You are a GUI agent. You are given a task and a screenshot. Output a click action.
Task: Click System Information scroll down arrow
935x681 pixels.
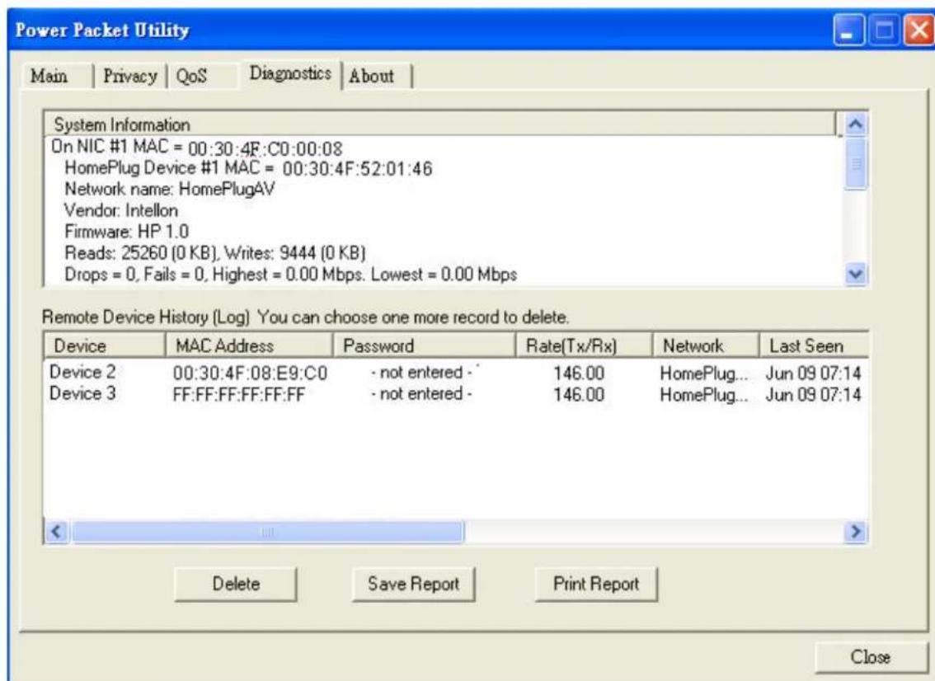point(856,275)
